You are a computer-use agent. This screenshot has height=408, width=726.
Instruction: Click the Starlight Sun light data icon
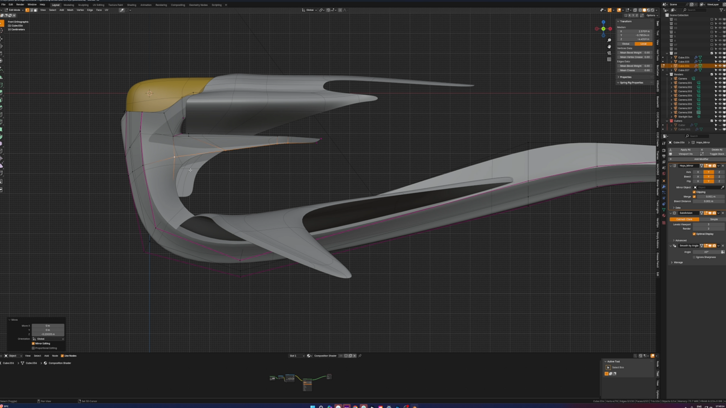point(699,117)
